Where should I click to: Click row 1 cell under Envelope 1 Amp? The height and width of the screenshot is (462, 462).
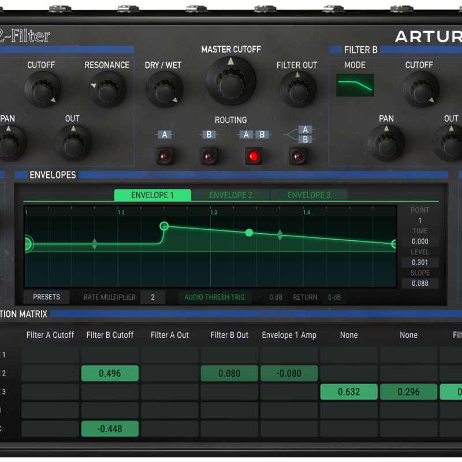pyautogui.click(x=289, y=355)
